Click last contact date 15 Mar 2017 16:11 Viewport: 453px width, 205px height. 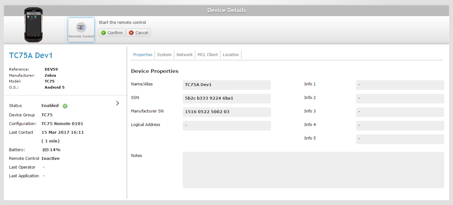(x=63, y=132)
